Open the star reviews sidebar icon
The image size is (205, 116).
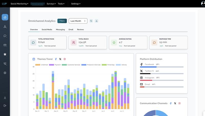click(5, 54)
